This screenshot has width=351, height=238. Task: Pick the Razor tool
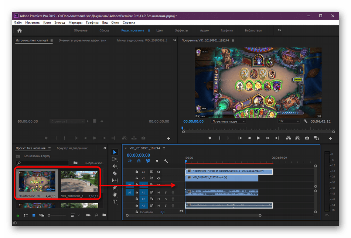click(x=115, y=173)
